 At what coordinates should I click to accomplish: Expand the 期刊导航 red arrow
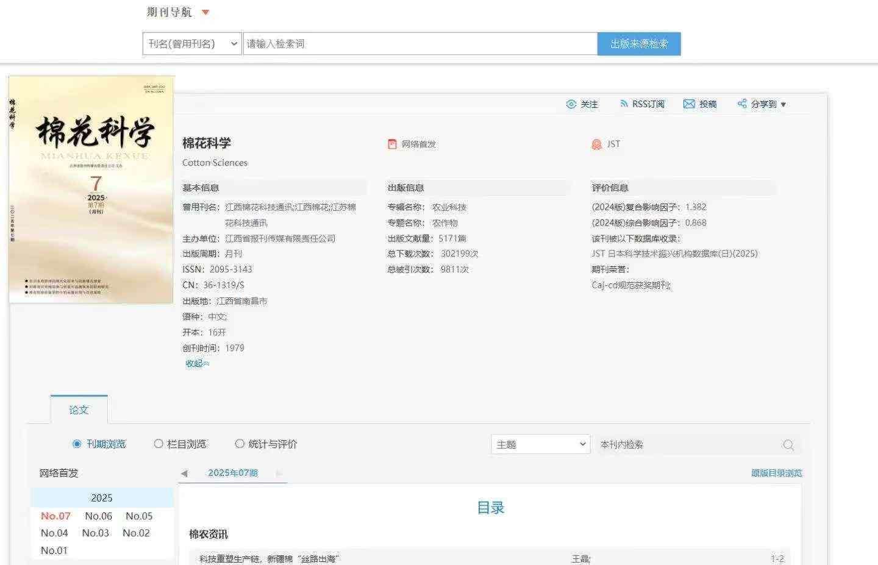[x=205, y=12]
